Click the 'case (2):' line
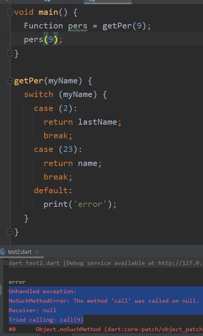The image size is (203, 336). [56, 108]
